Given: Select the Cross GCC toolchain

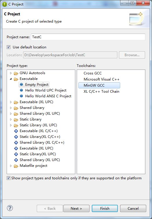Looking at the screenshot, I should coord(93,73).
